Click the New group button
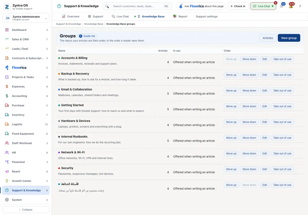 (289, 38)
